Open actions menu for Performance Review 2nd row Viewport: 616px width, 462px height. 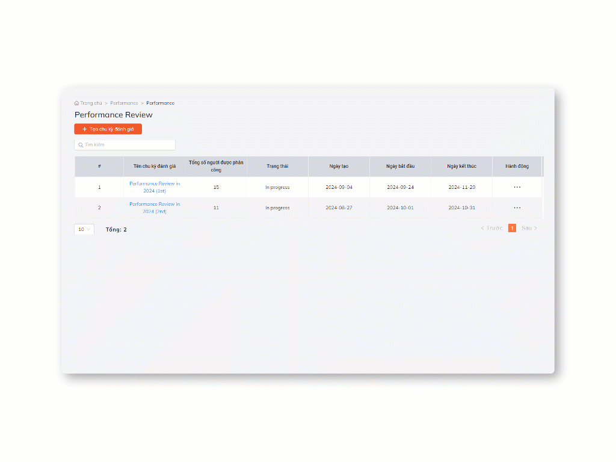(x=517, y=208)
